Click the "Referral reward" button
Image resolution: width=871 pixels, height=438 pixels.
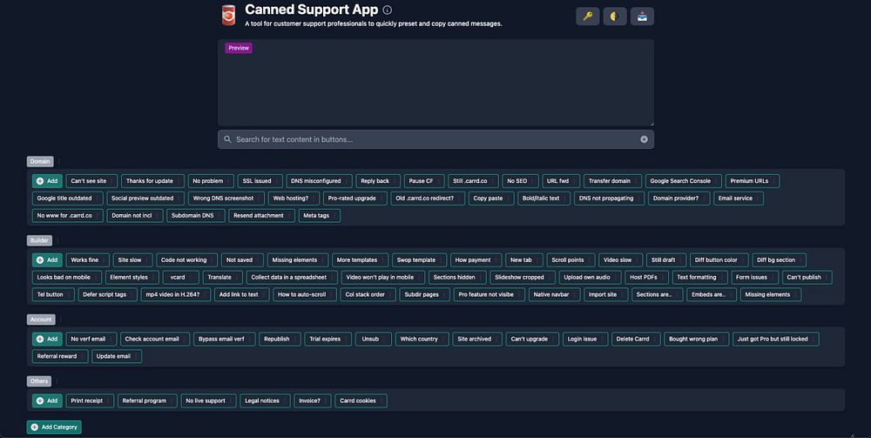coord(60,356)
